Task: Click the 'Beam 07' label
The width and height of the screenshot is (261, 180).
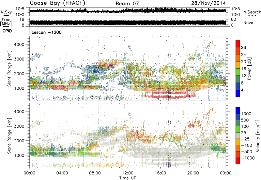Action: (127, 4)
